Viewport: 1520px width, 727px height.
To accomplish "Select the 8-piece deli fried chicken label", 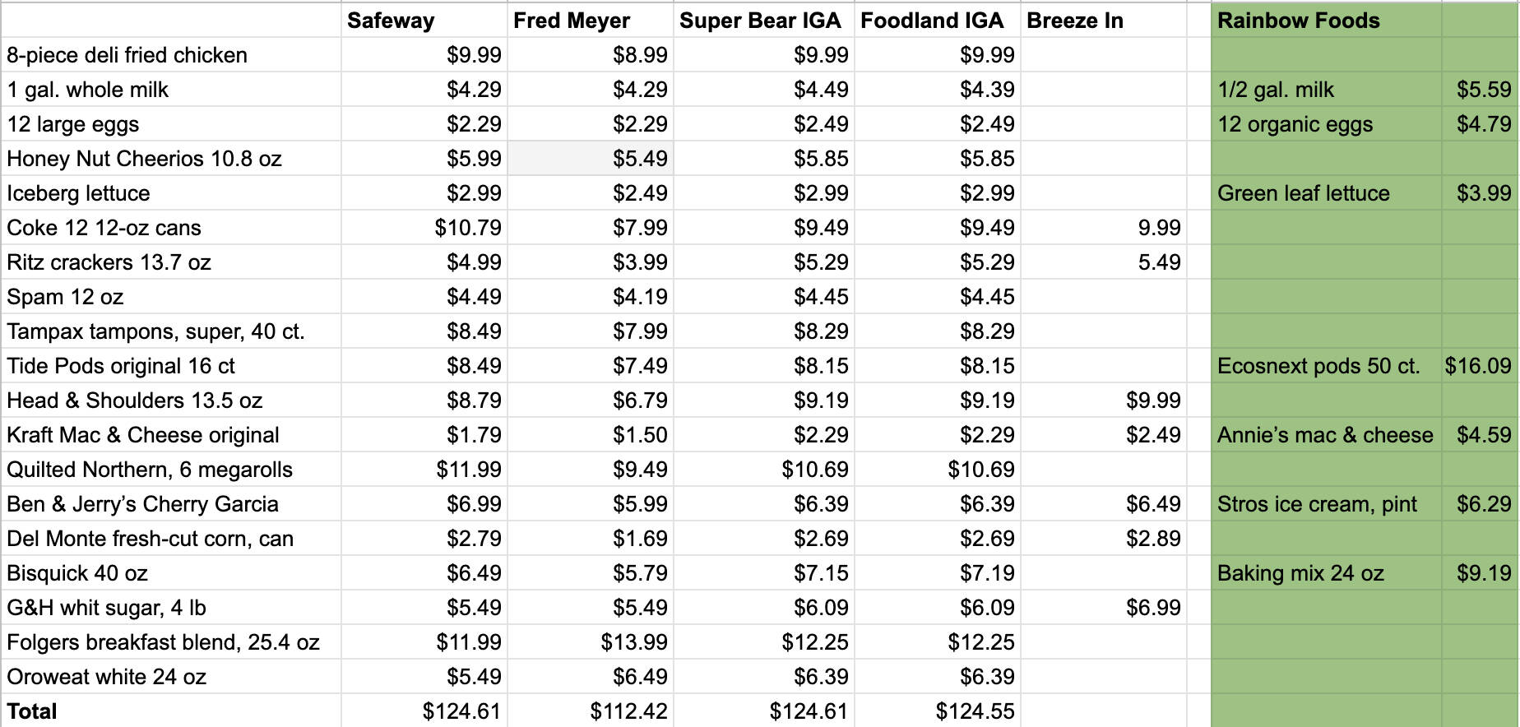I will tap(127, 55).
